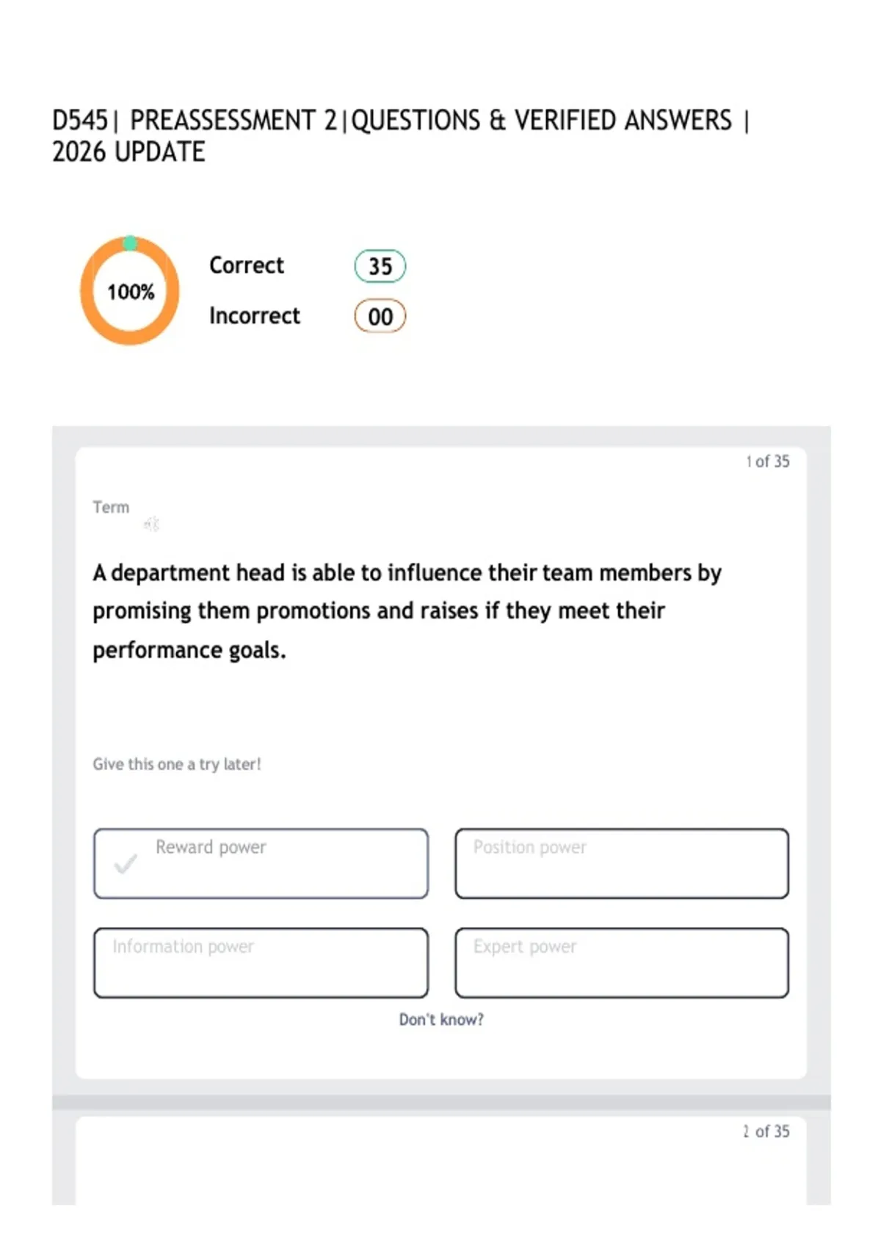
Task: Click the 1 of 35 counter
Action: click(768, 461)
